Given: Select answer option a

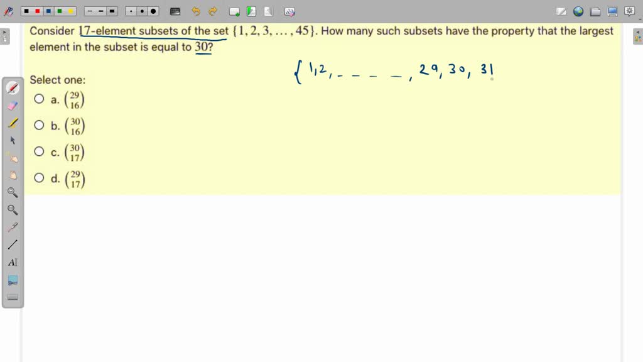Looking at the screenshot, I should click(x=39, y=99).
